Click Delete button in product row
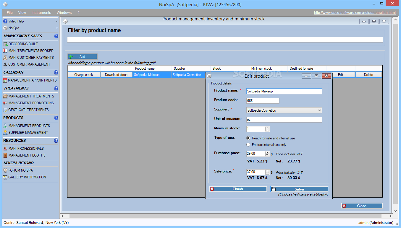Image resolution: width=401 pixels, height=228 pixels. click(368, 75)
